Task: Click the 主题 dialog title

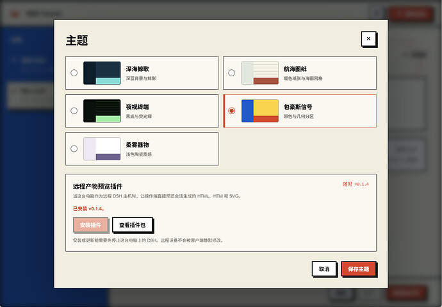Action: pyautogui.click(x=77, y=40)
